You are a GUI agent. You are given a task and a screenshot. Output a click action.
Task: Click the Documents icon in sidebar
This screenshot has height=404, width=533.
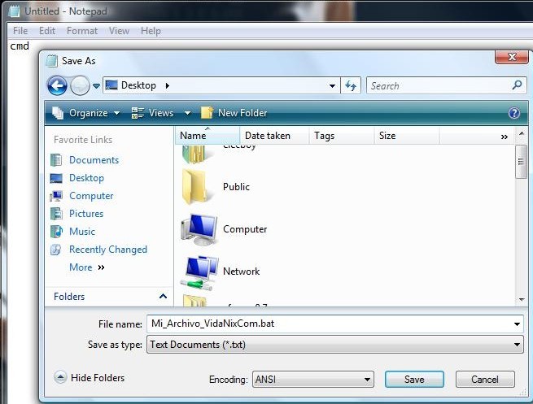coord(56,160)
